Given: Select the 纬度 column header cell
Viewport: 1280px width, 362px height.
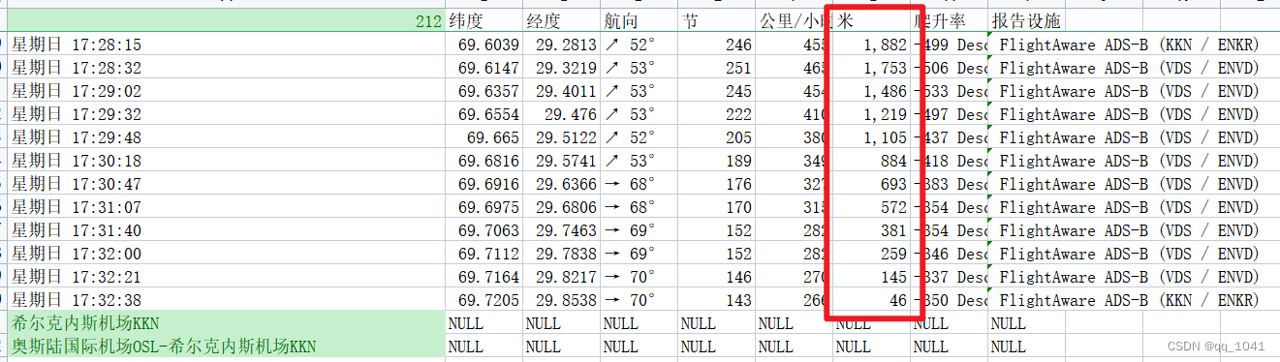Looking at the screenshot, I should click(484, 20).
